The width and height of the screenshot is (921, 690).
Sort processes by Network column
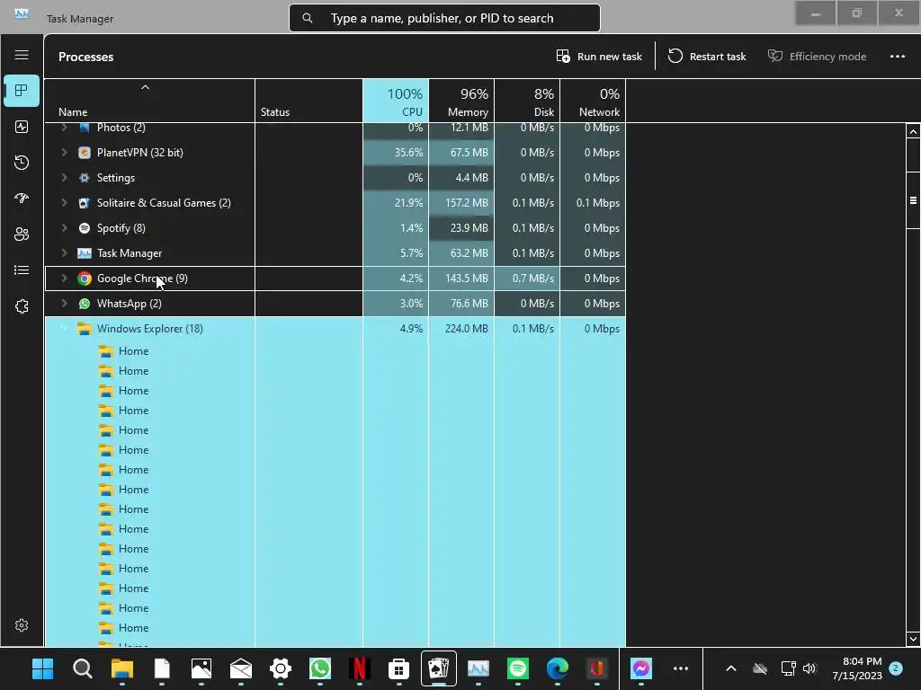click(594, 101)
